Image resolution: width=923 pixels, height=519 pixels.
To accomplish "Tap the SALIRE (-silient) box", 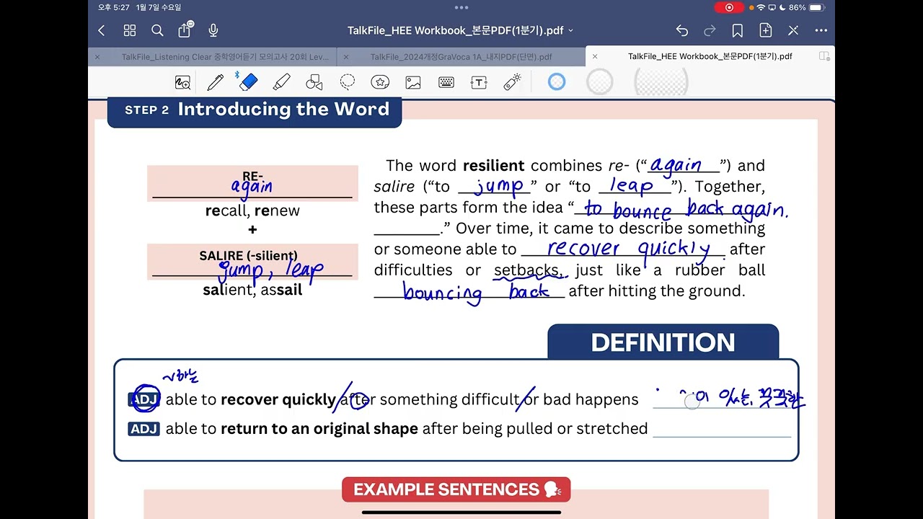I will click(252, 261).
